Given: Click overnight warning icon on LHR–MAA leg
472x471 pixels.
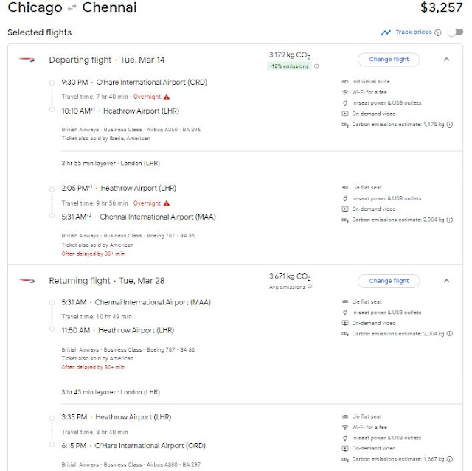Looking at the screenshot, I should (167, 203).
